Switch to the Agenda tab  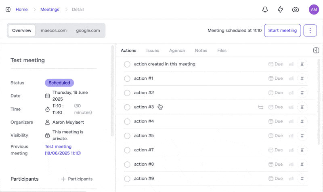[177, 51]
